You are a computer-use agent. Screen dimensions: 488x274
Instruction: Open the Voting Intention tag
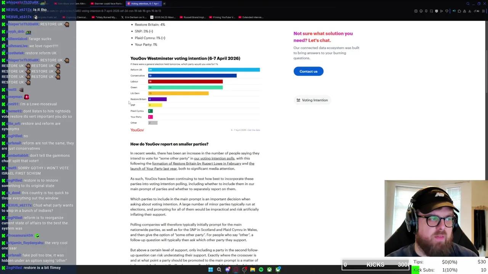point(312,100)
